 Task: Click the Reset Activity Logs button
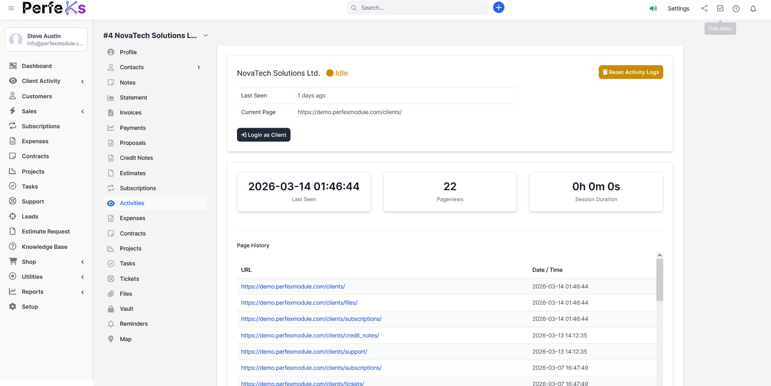point(630,72)
